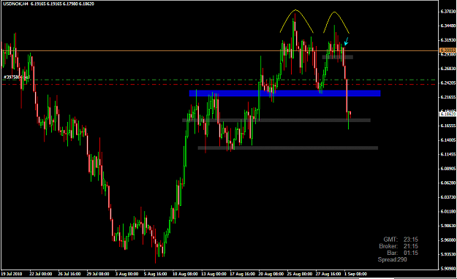The width and height of the screenshot is (457, 279).
Task: Click the 10 Aug 08:00 time label
Action: pyautogui.click(x=185, y=274)
